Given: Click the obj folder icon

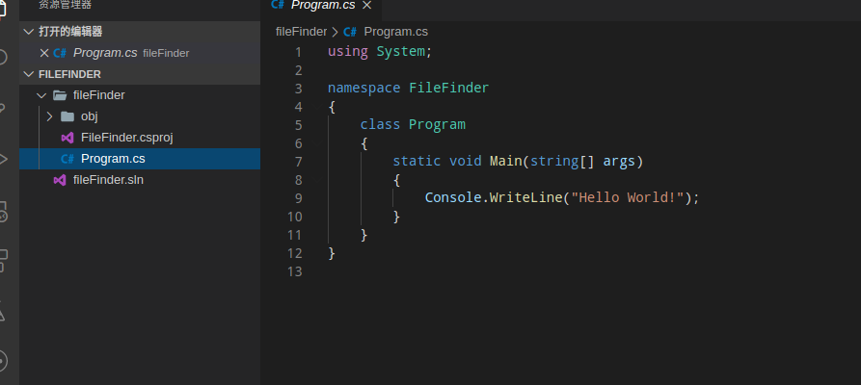Looking at the screenshot, I should [67, 116].
